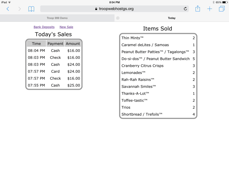Open the share sheet icon
Viewport: 229px width, 172px height.
[198, 9]
